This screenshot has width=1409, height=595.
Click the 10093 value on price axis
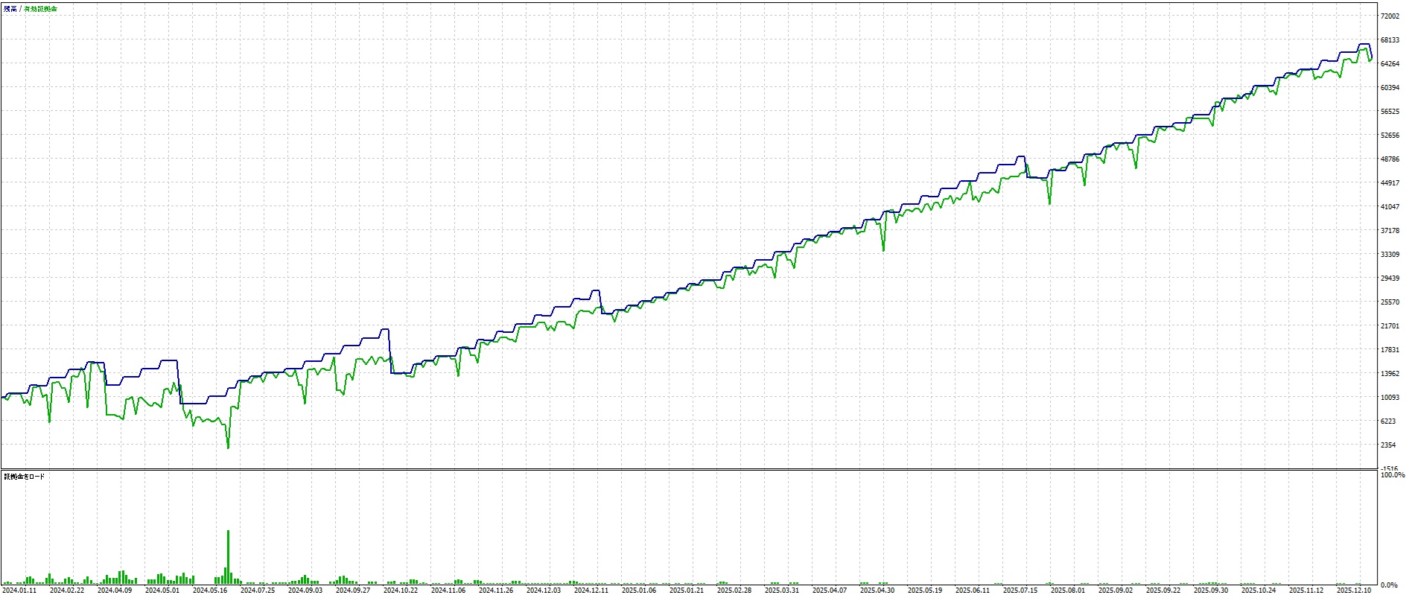[x=1390, y=398]
